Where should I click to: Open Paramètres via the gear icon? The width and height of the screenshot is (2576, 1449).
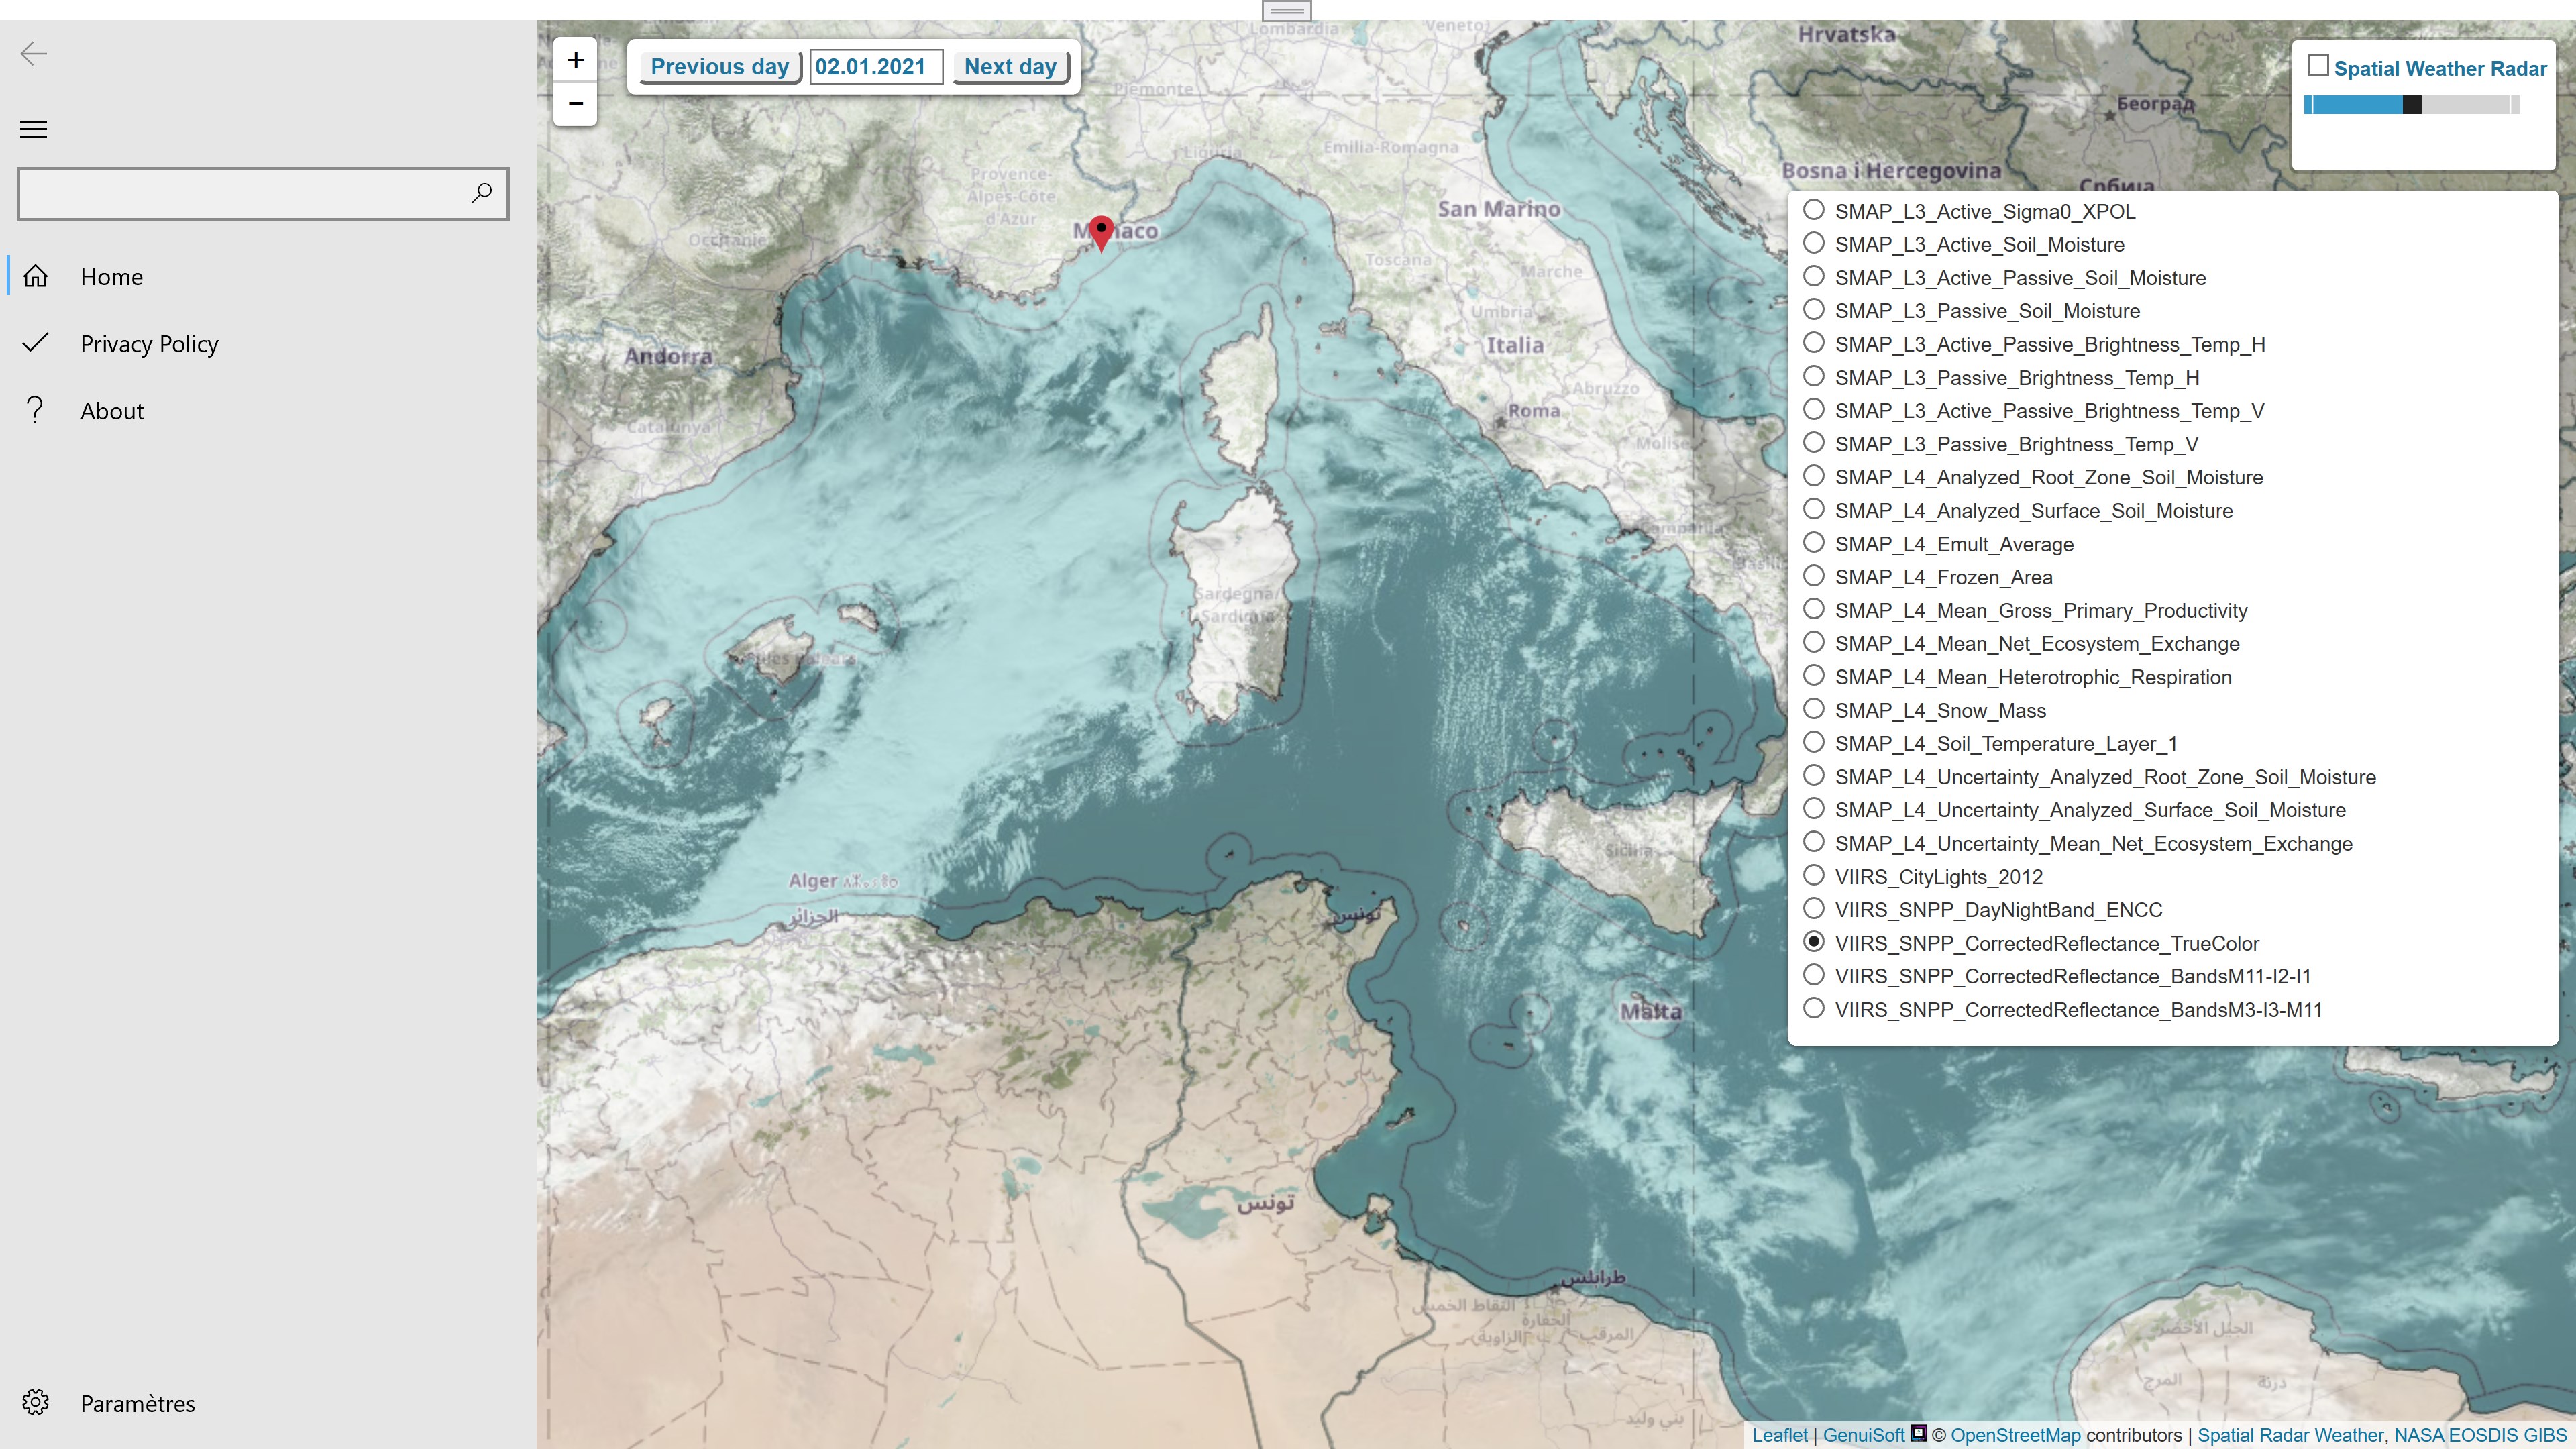click(36, 1402)
